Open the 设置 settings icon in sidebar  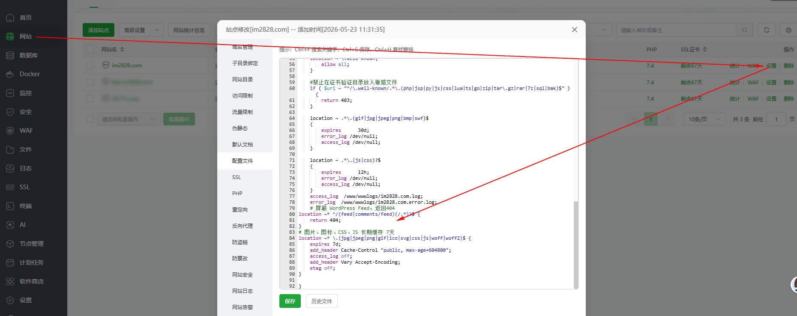[x=10, y=300]
